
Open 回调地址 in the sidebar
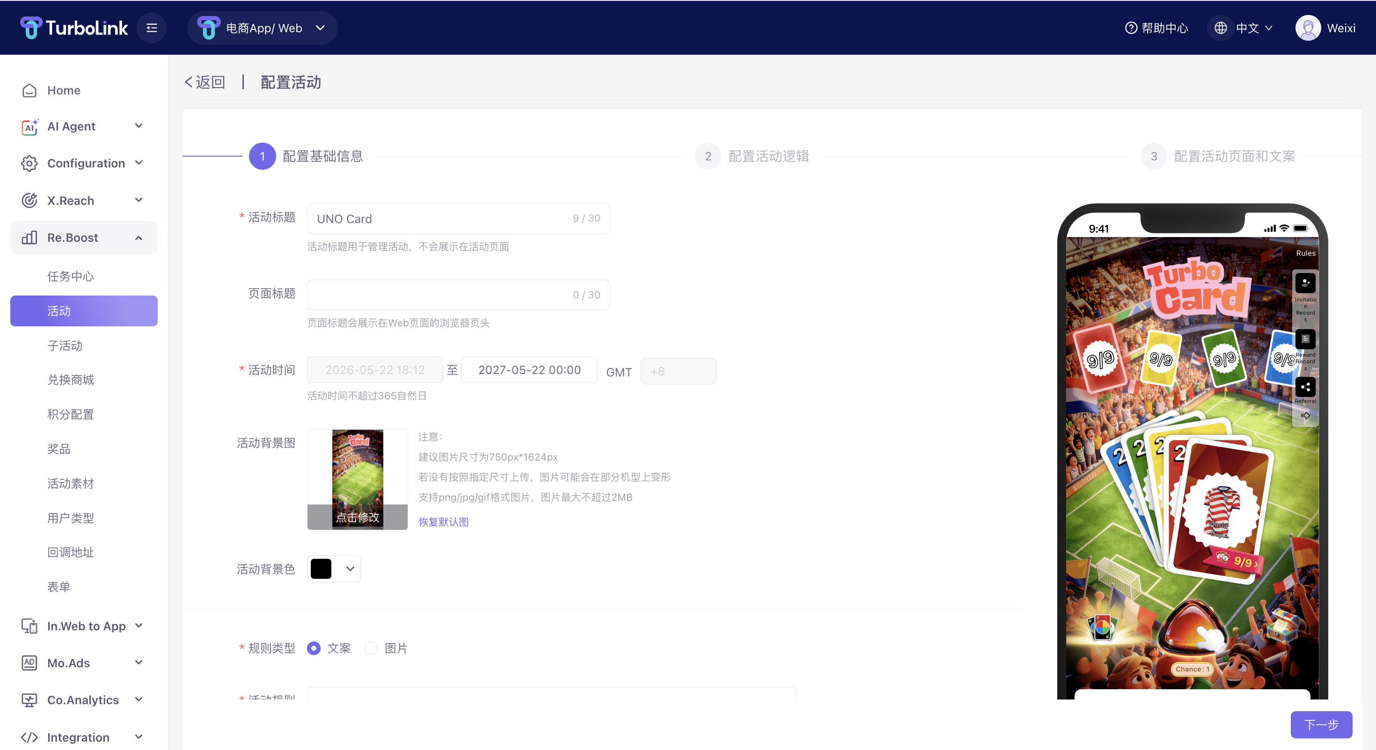[x=71, y=552]
